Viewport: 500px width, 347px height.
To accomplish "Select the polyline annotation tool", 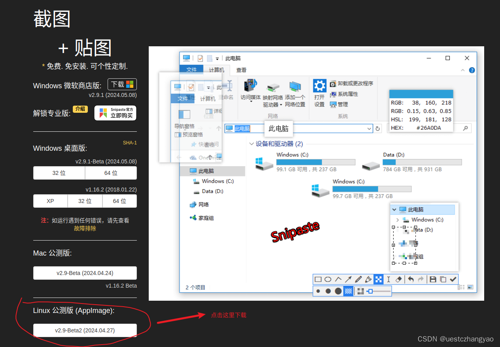I will (338, 279).
